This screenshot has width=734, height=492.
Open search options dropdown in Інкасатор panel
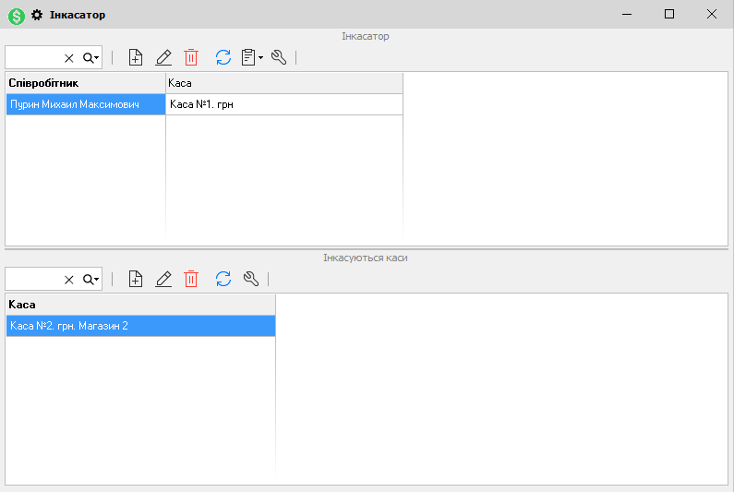(x=90, y=58)
